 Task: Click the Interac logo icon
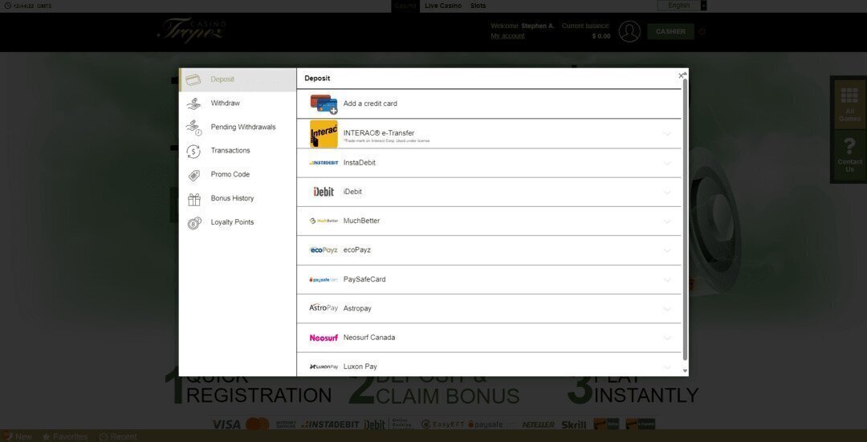pos(324,134)
